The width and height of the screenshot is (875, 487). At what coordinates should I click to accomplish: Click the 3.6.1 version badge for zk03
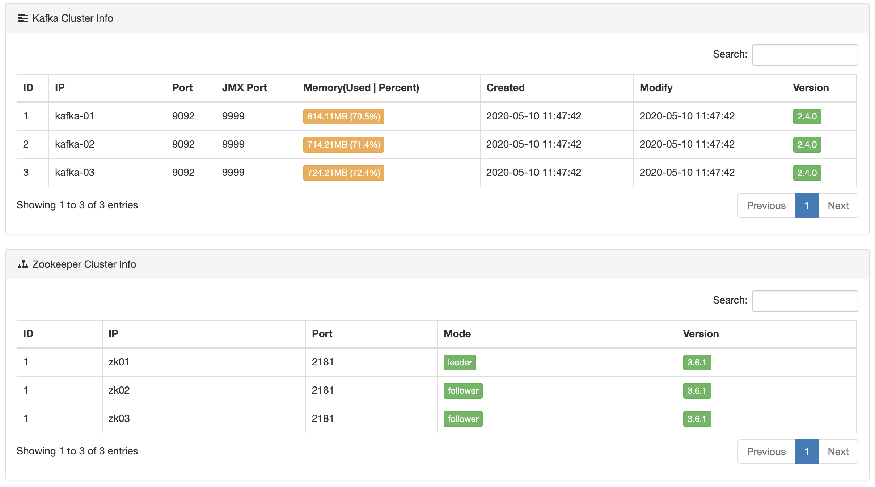point(697,419)
